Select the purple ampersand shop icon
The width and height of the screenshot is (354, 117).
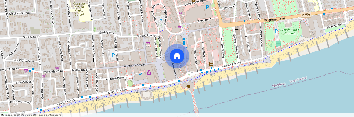(149, 73)
